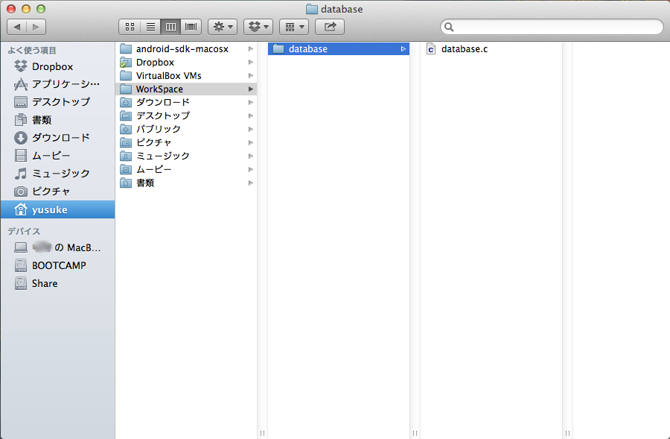Select the WorkSpace folder
Screen dimensions: 670x439
pos(186,89)
